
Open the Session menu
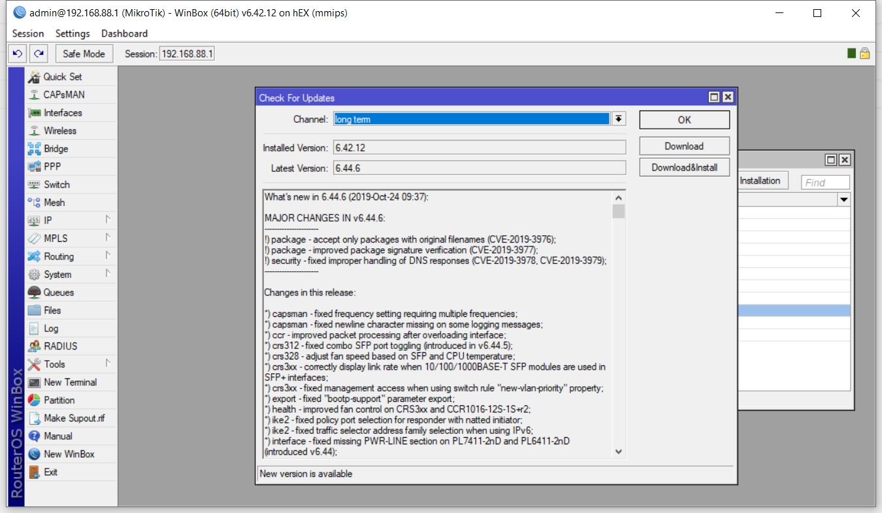[x=28, y=33]
